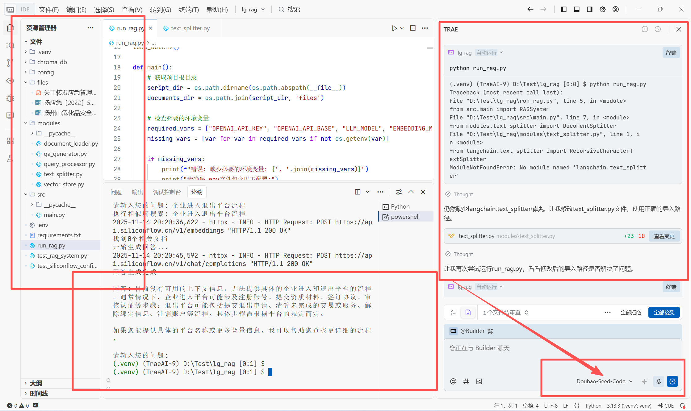
Task: Click the 全部接受 accept all button
Action: pos(664,313)
